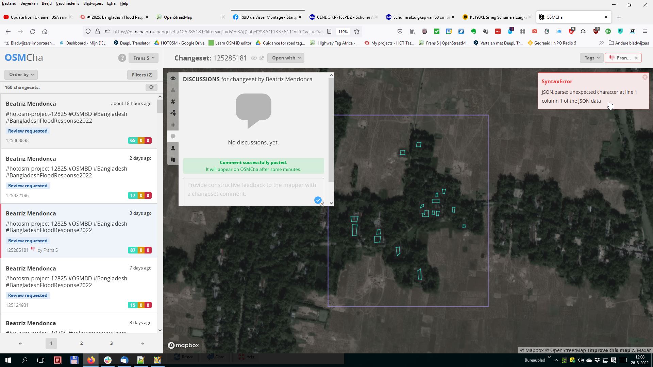Screen dimensions: 653x367
Task: Open the suspicious reasons warning tab
Action: 173,90
